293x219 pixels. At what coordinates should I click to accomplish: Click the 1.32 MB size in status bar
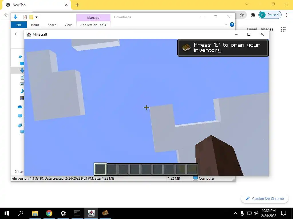coord(174,179)
